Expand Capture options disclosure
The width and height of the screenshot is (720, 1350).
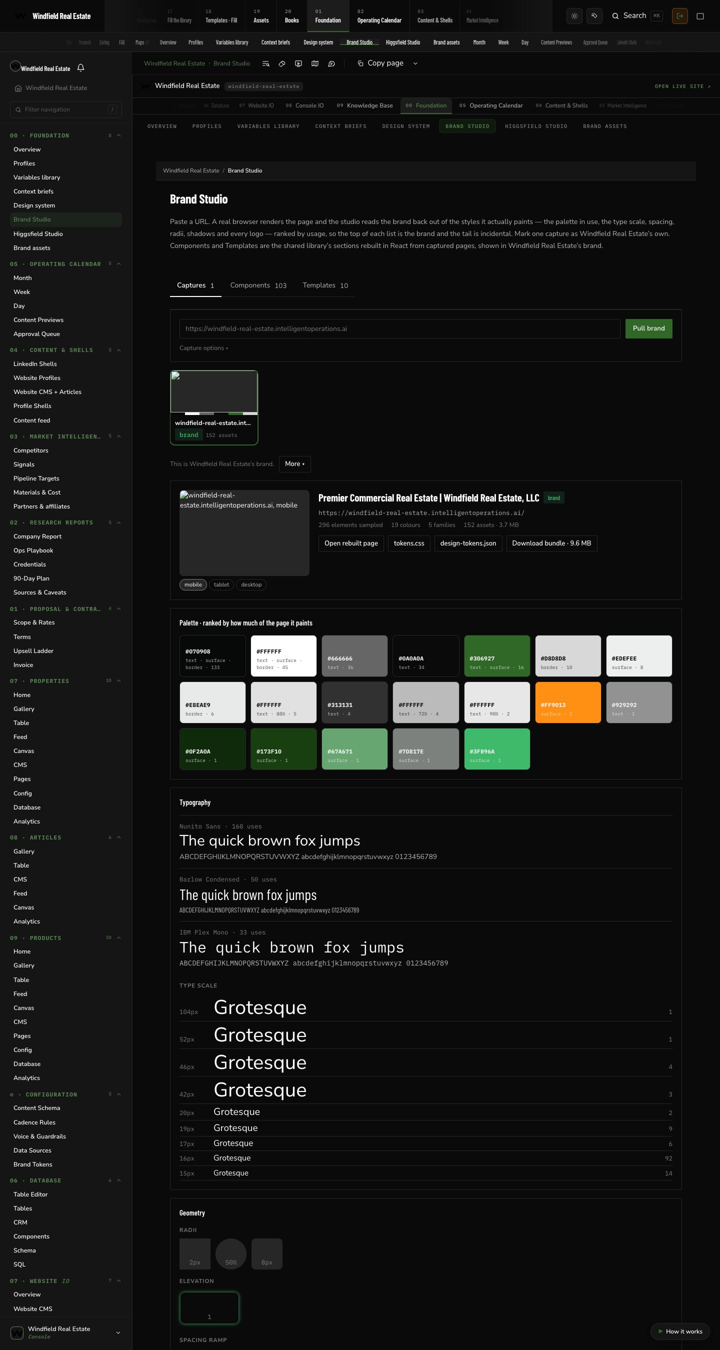pos(204,348)
